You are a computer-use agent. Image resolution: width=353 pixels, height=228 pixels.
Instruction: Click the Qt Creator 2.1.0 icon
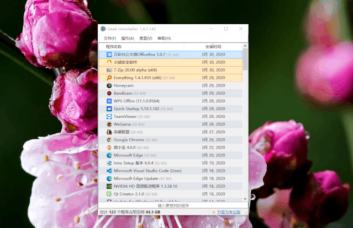(x=109, y=194)
